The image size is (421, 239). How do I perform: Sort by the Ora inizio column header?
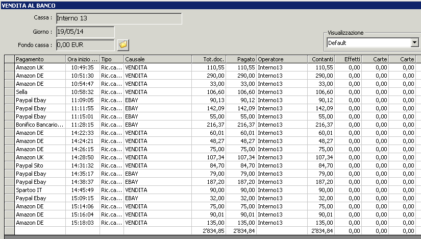[x=83, y=59]
